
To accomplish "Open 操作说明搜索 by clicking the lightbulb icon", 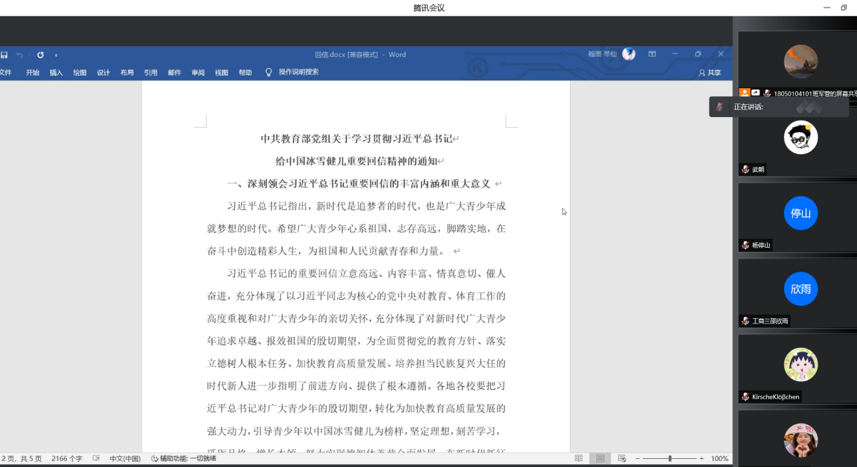I will pyautogui.click(x=268, y=72).
